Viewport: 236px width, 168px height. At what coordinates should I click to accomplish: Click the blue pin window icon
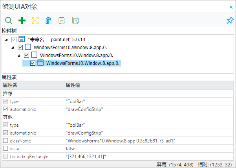pyautogui.click(x=230, y=20)
